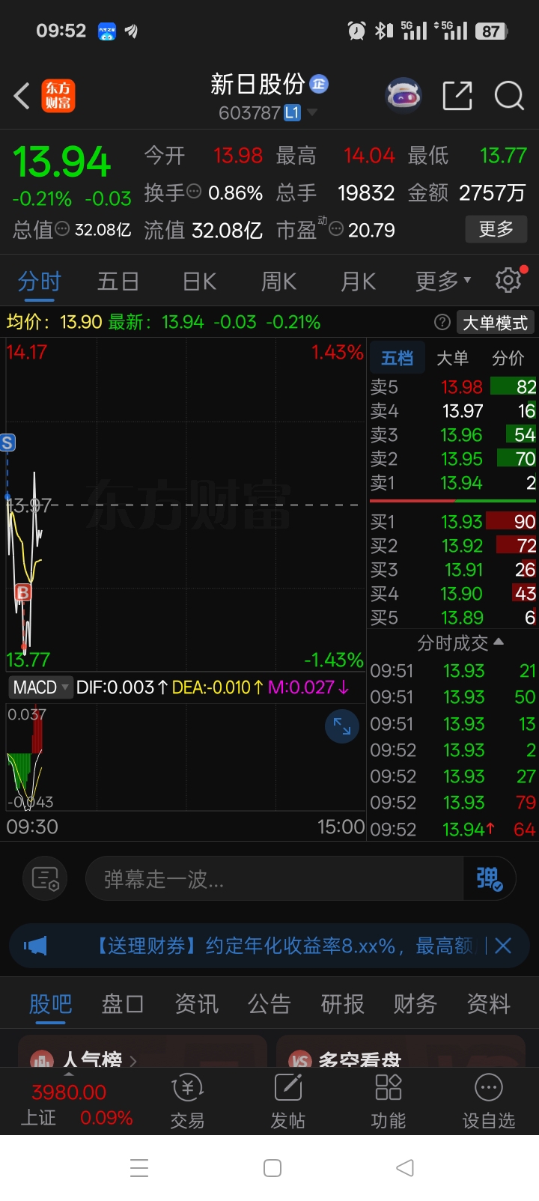The height and width of the screenshot is (1201, 539).
Task: Tap the 更多 quote details button
Action: (496, 228)
